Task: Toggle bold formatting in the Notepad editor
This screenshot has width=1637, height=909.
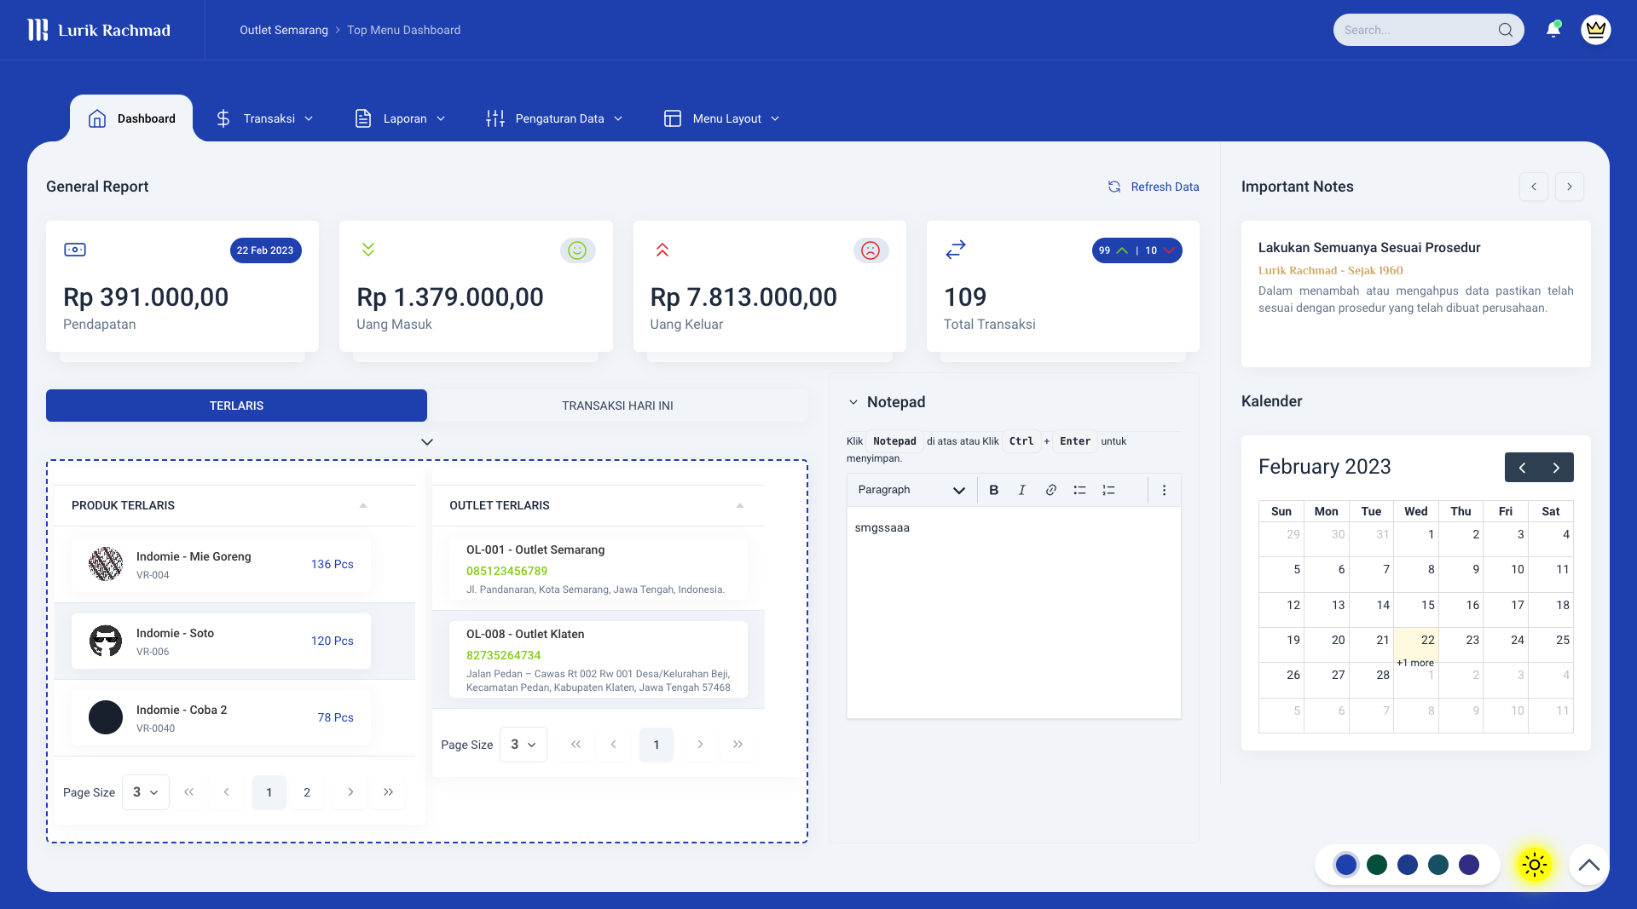Action: [993, 490]
